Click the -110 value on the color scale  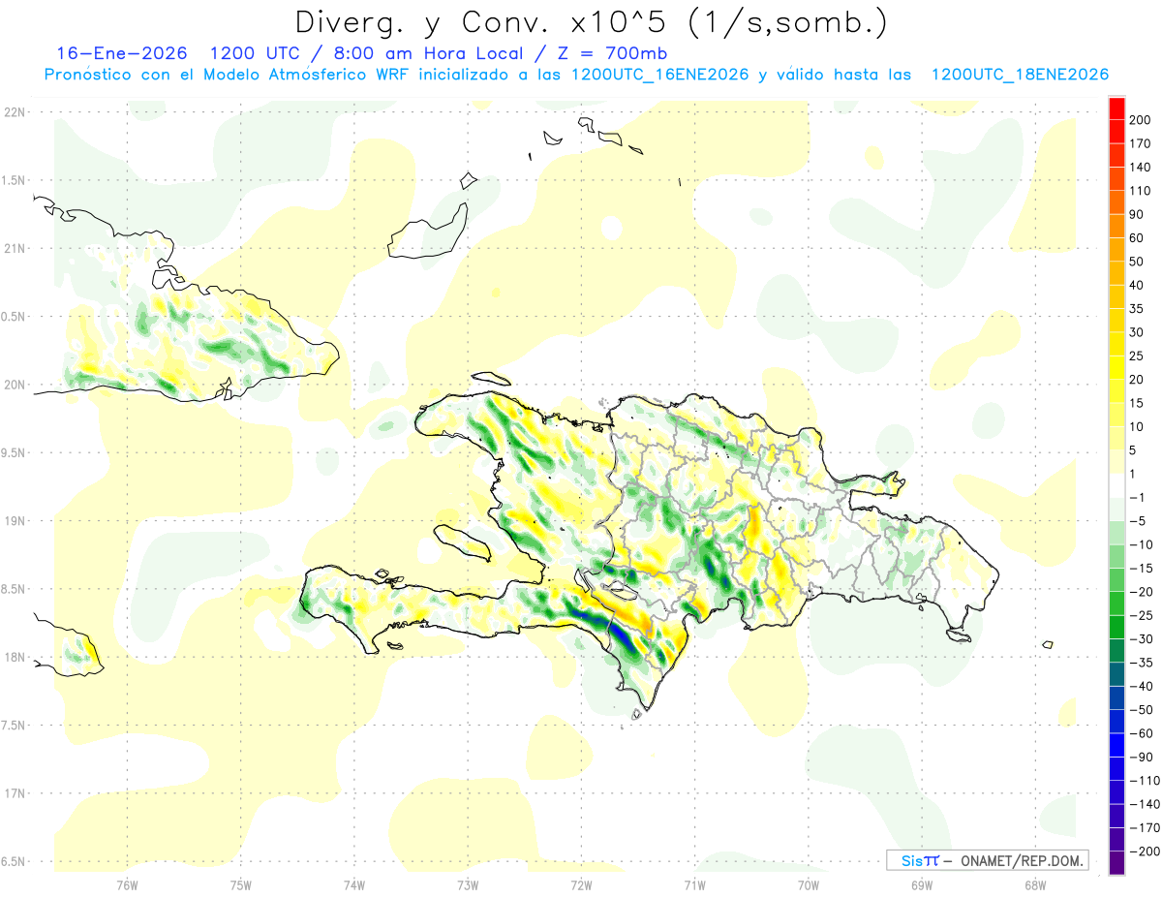[1145, 780]
